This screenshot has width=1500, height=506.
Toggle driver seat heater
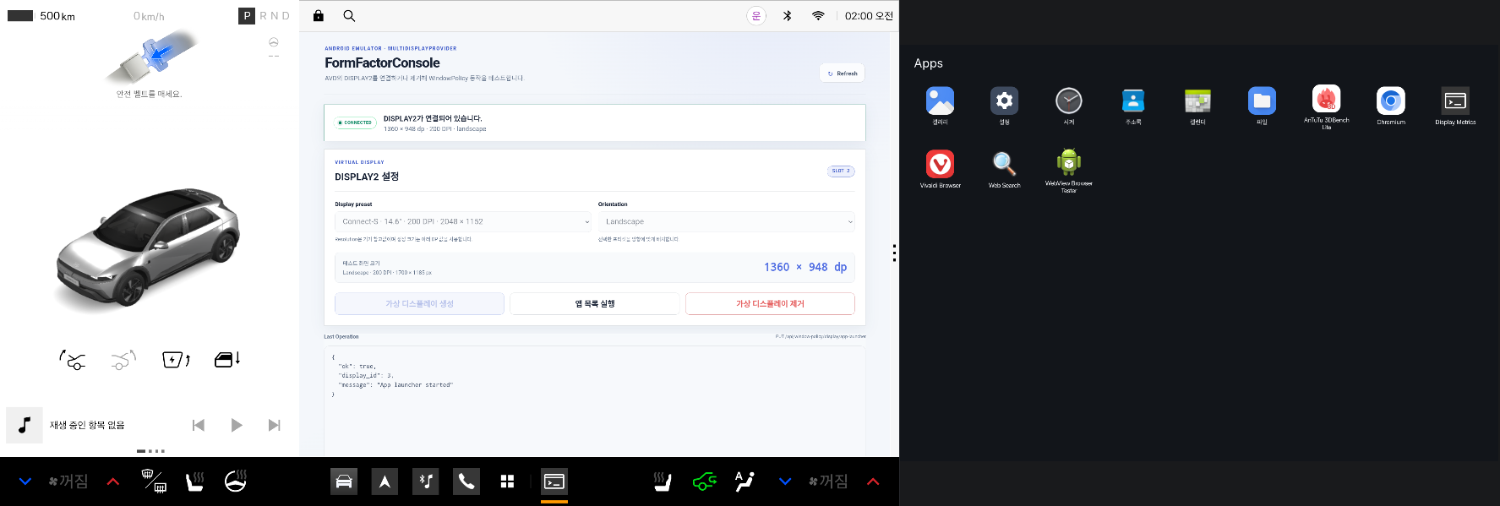195,482
